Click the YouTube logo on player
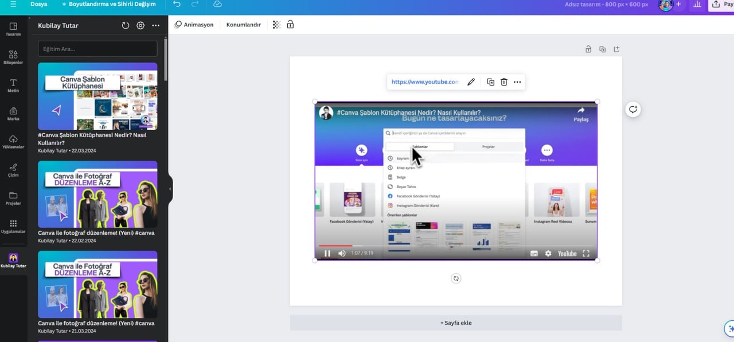The image size is (734, 342). coord(567,253)
